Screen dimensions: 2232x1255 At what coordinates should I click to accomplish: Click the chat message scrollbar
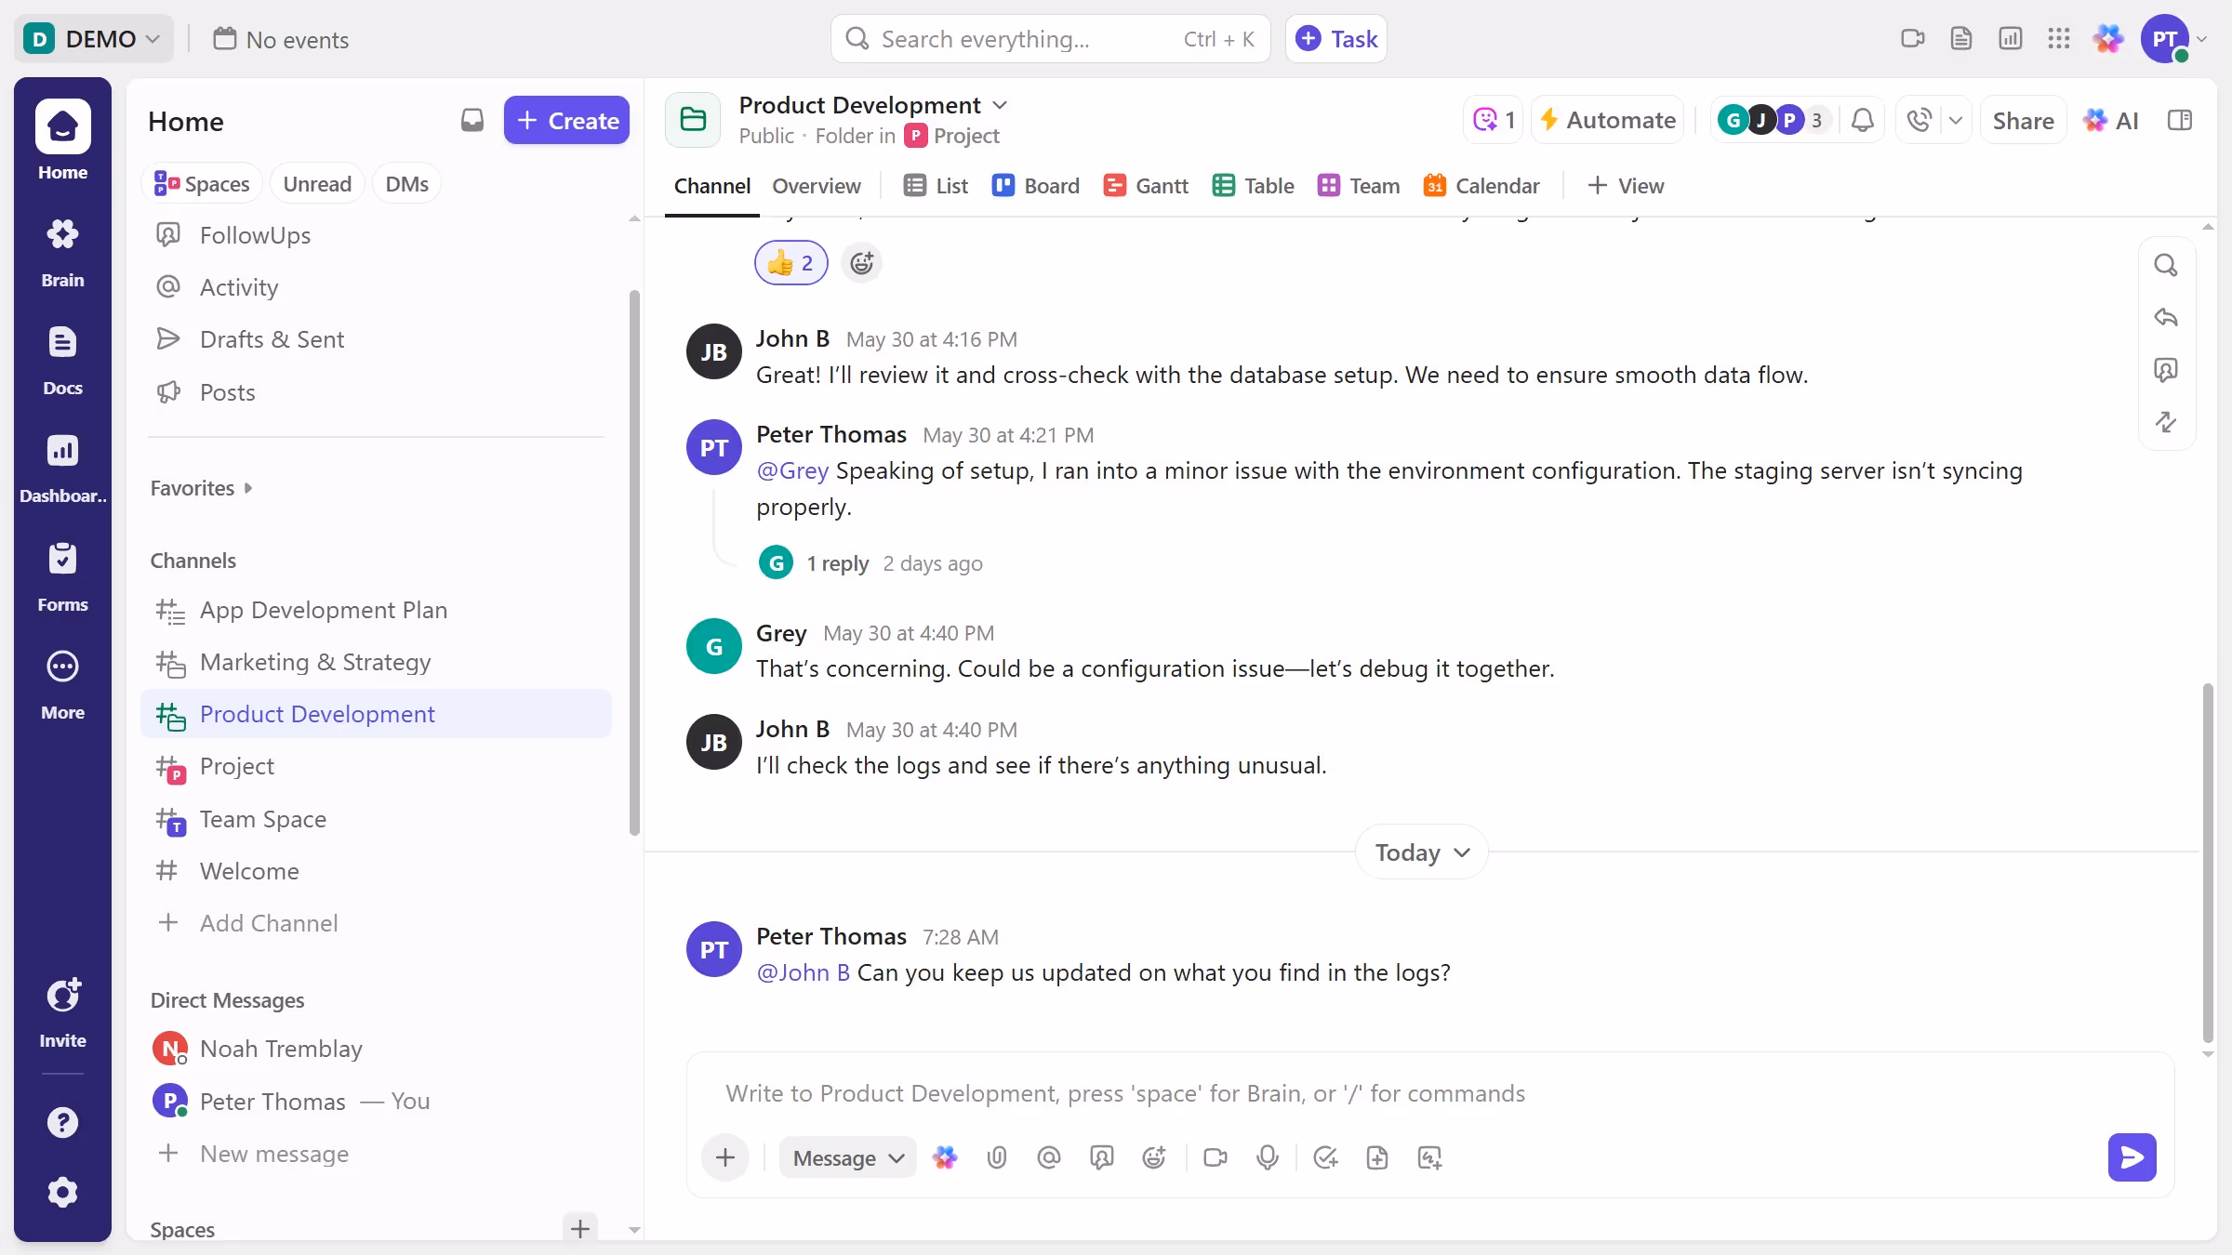point(2207,864)
